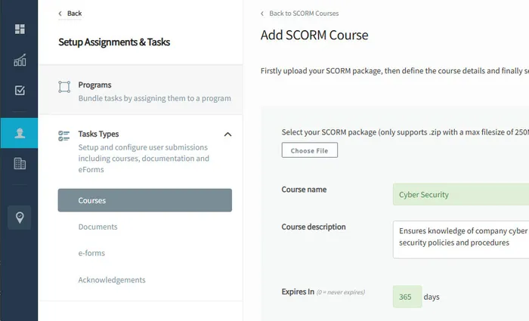
Task: Open the Acknowledgements menu item
Action: 111,279
